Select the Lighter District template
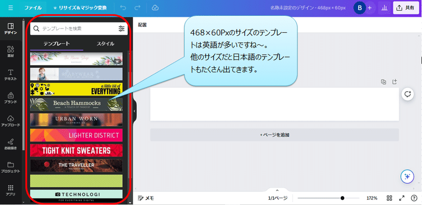Viewport: 422px width, 205px height. (76, 135)
